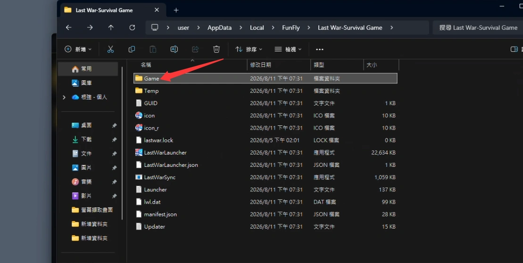Select the Temp folder
The height and width of the screenshot is (263, 523).
pyautogui.click(x=266, y=90)
